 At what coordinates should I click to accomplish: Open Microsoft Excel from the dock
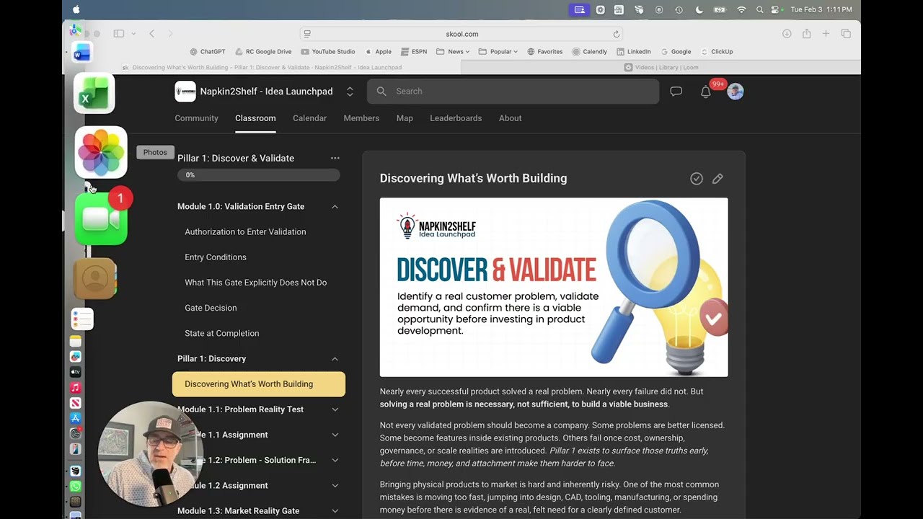coord(94,93)
